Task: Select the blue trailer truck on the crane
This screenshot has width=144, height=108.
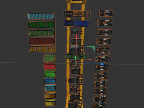Action: (77, 23)
